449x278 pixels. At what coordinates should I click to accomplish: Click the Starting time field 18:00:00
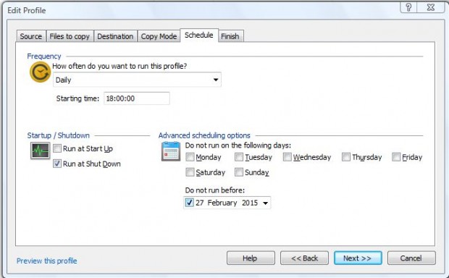pyautogui.click(x=137, y=98)
